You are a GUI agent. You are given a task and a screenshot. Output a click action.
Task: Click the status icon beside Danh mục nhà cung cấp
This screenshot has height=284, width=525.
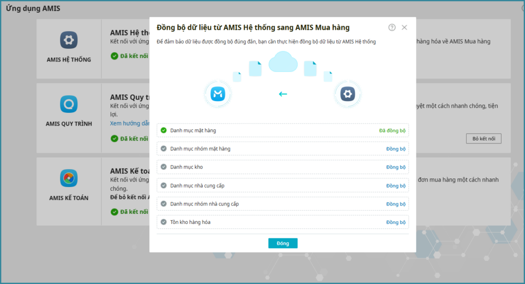pyautogui.click(x=164, y=185)
